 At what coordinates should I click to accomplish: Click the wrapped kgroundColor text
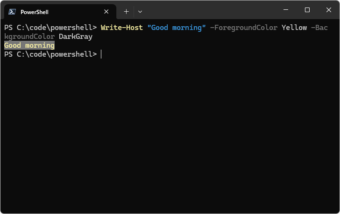click(29, 37)
